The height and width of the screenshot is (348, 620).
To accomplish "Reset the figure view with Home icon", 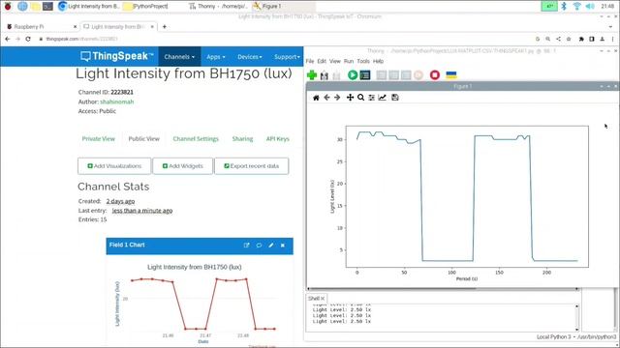I will click(x=316, y=98).
